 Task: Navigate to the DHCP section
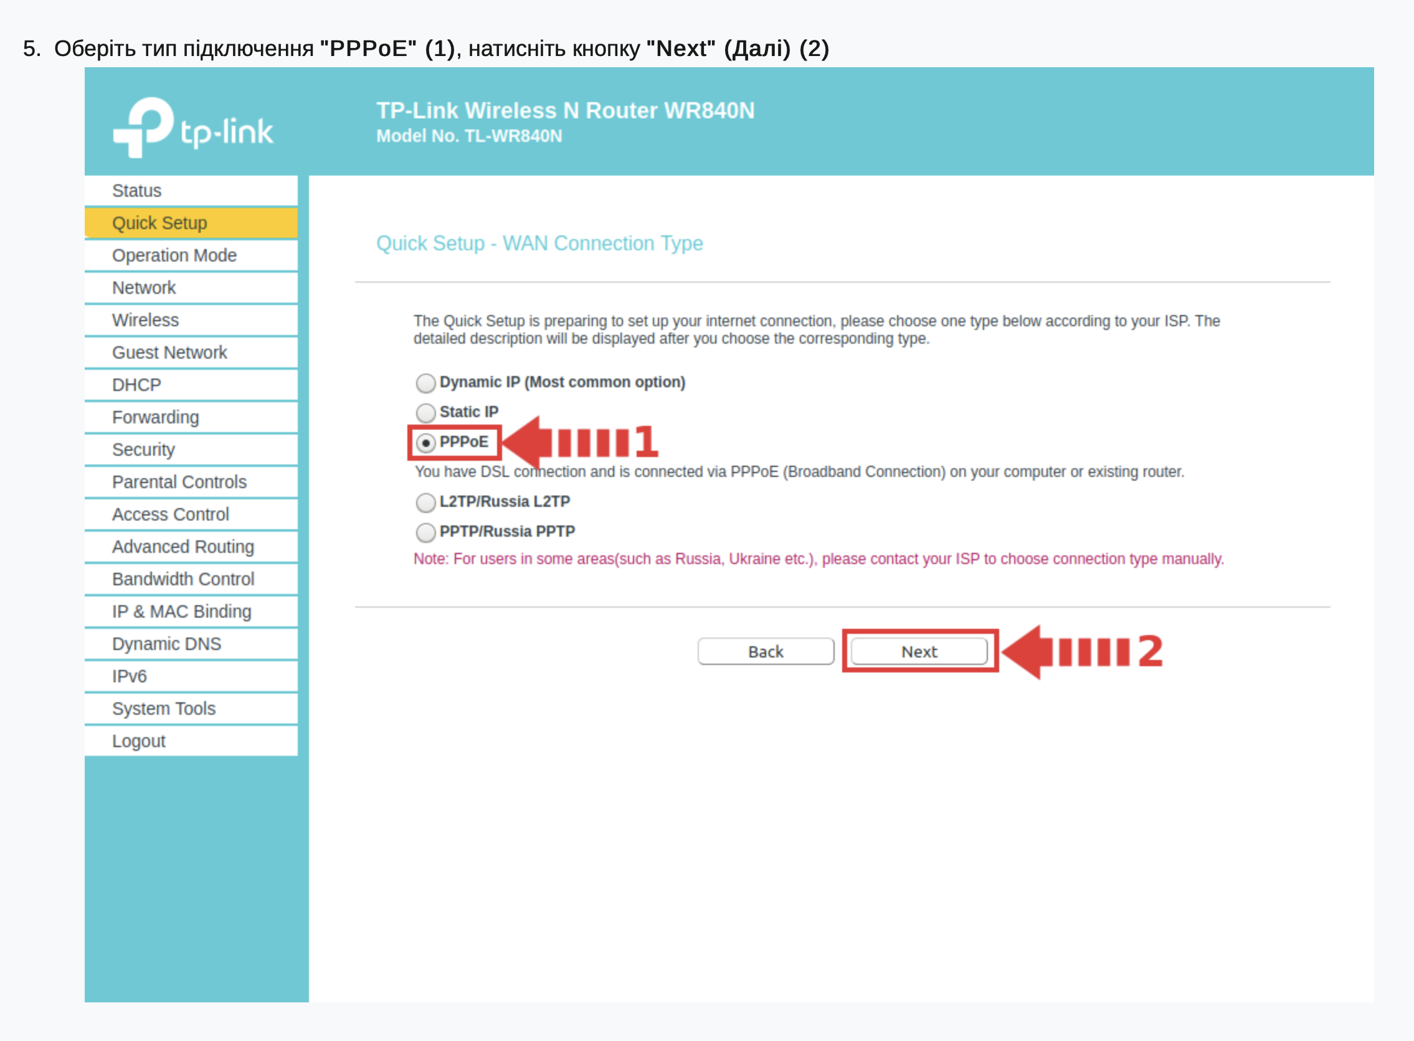(136, 384)
